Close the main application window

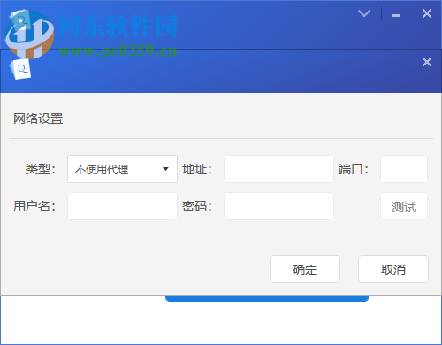(427, 13)
